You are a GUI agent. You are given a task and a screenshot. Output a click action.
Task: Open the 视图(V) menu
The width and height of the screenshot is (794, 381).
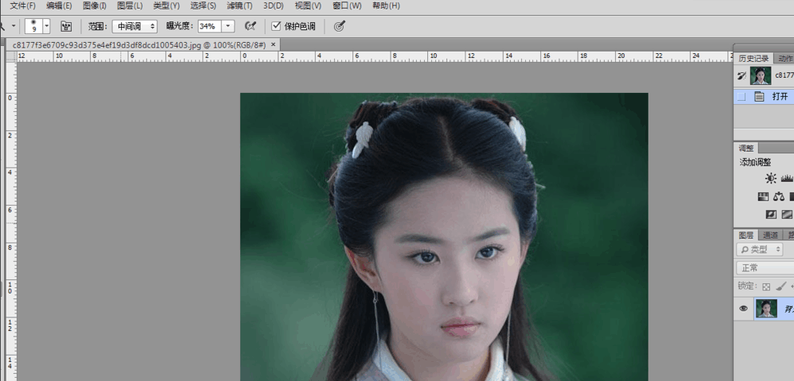308,6
